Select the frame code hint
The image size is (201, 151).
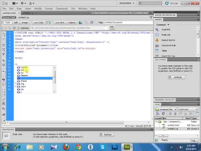(35, 81)
